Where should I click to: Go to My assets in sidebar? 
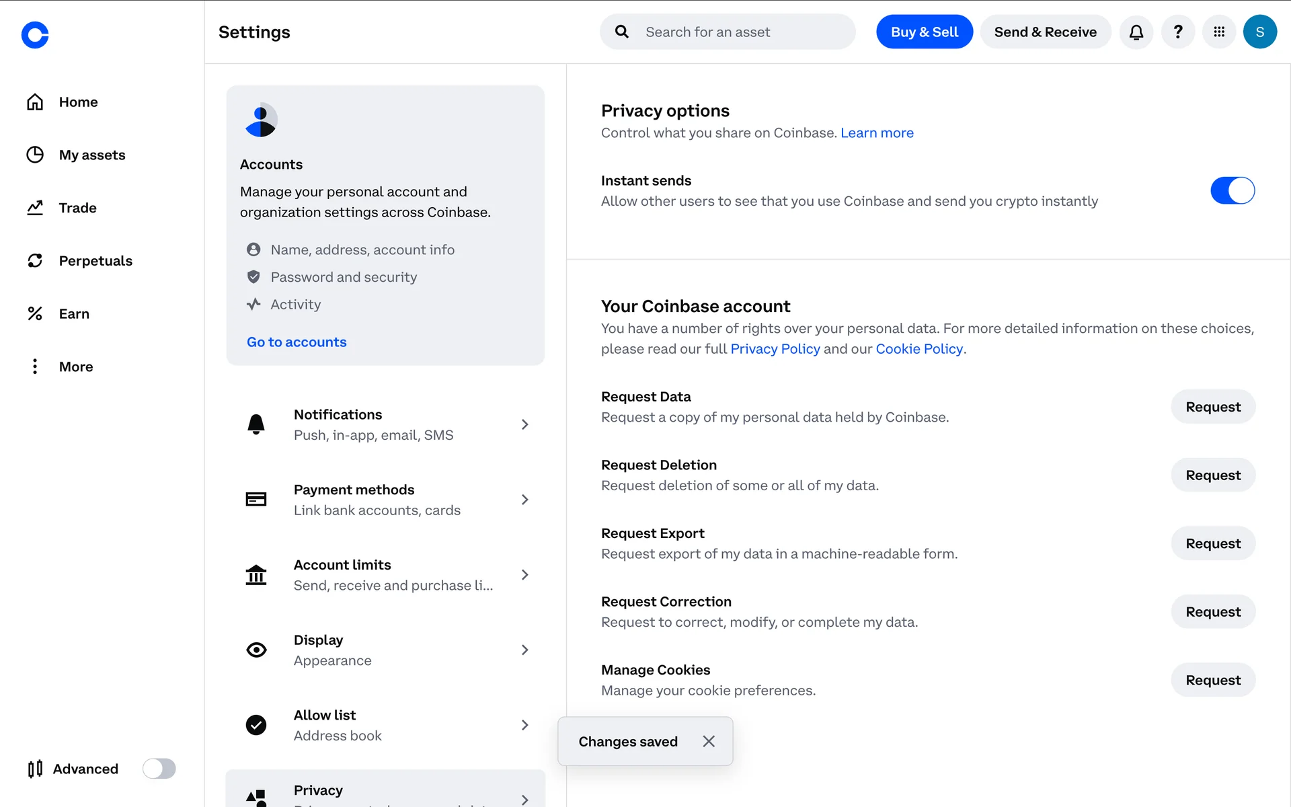[91, 155]
